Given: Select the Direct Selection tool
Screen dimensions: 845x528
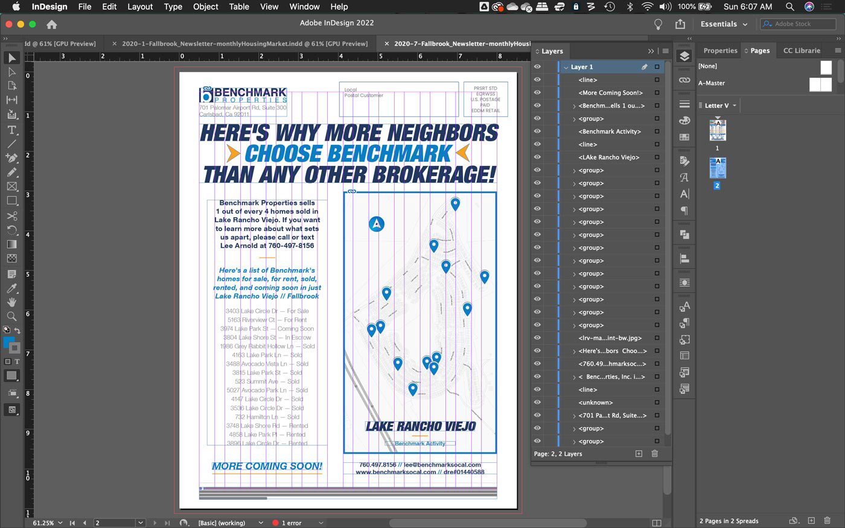Looking at the screenshot, I should pos(11,72).
